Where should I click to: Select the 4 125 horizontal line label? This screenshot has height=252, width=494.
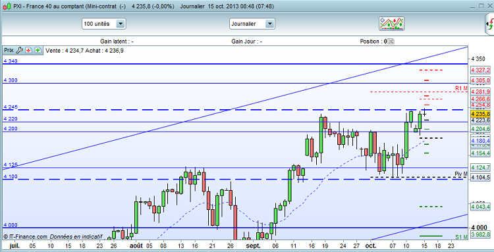click(x=10, y=164)
